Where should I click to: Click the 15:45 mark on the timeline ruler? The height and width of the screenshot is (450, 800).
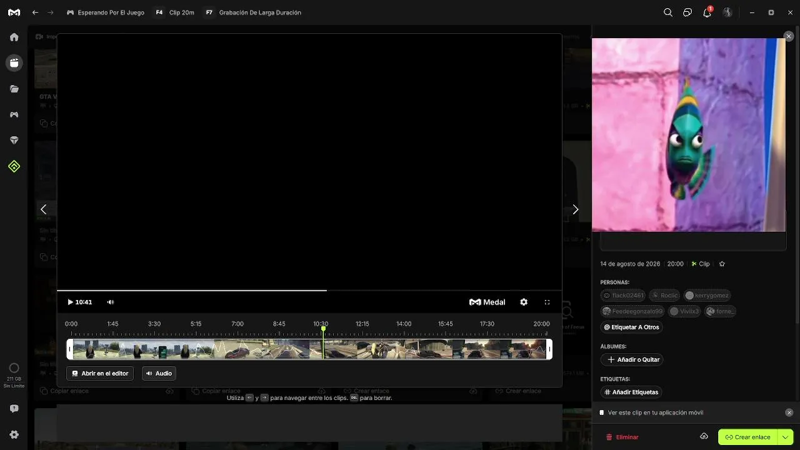click(446, 324)
